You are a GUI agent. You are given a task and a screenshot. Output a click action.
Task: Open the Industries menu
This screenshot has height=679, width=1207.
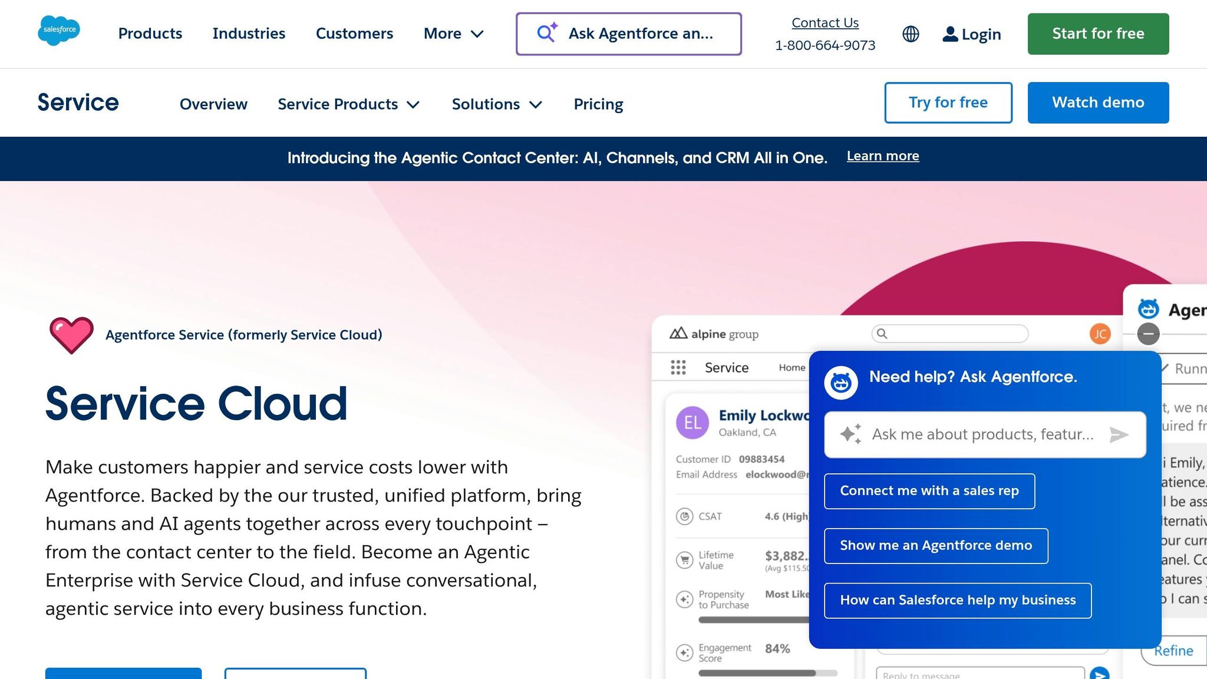pos(249,34)
